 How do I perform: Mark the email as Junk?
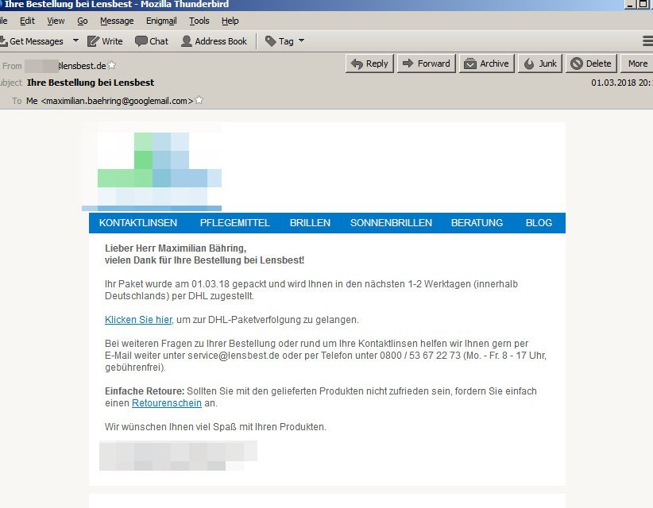(540, 63)
